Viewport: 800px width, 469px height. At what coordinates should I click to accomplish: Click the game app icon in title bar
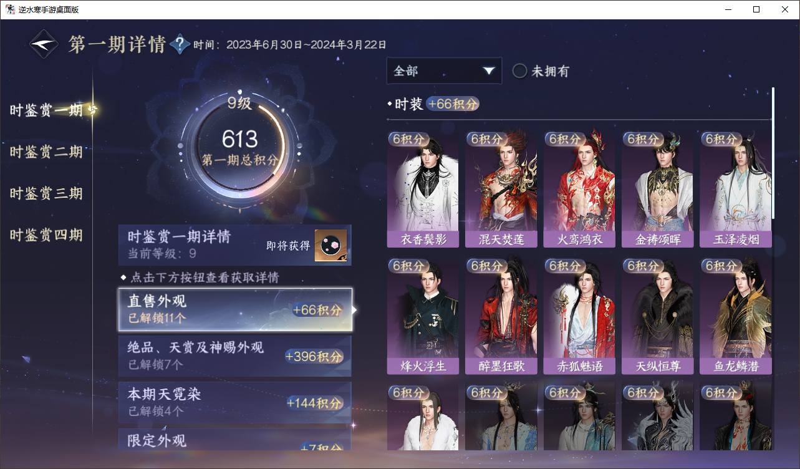coord(10,9)
